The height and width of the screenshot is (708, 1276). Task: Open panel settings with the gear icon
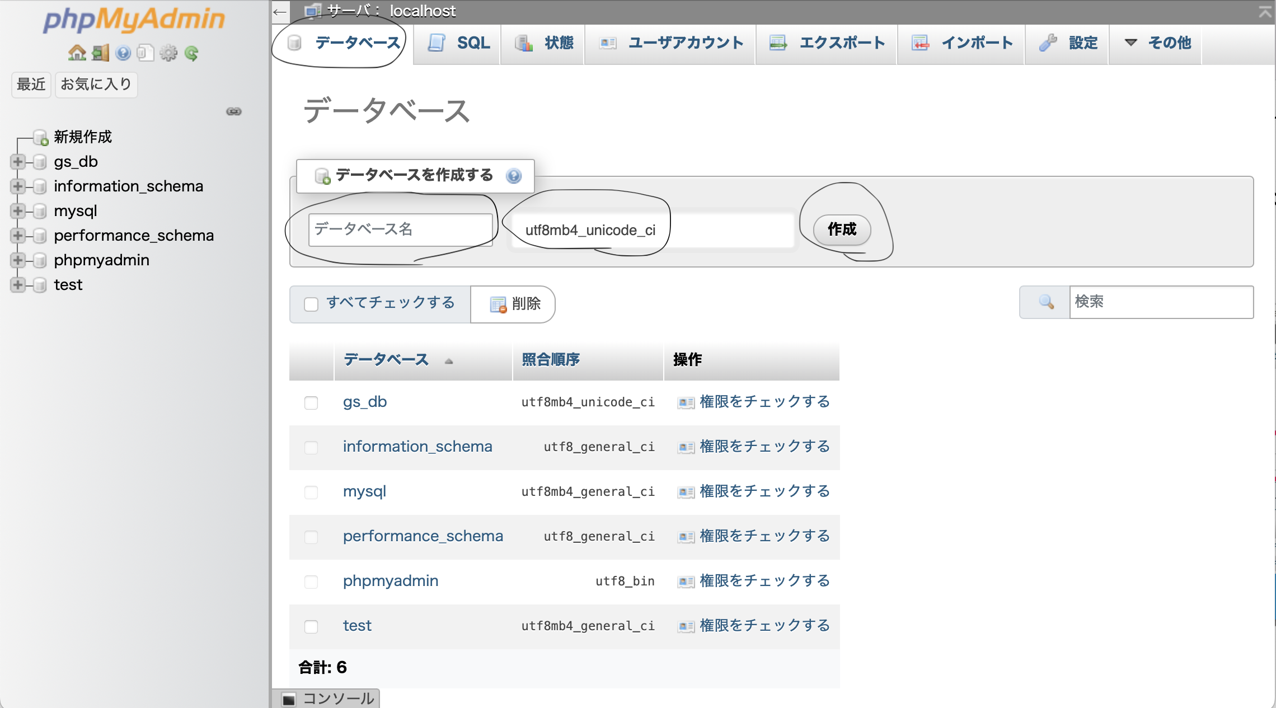click(168, 53)
